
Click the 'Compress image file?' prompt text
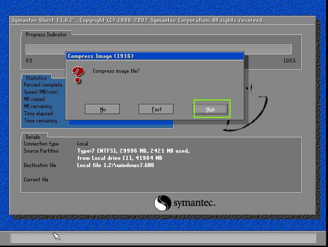pyautogui.click(x=116, y=71)
